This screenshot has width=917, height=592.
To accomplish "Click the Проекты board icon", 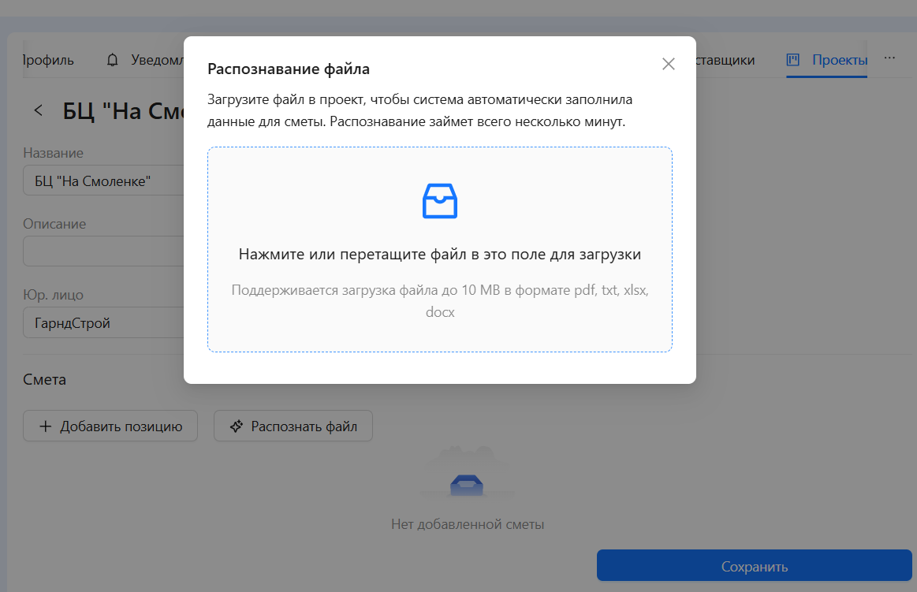I will point(793,60).
